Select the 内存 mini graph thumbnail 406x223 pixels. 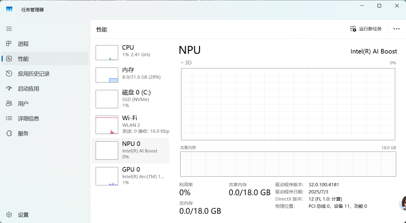[107, 75]
